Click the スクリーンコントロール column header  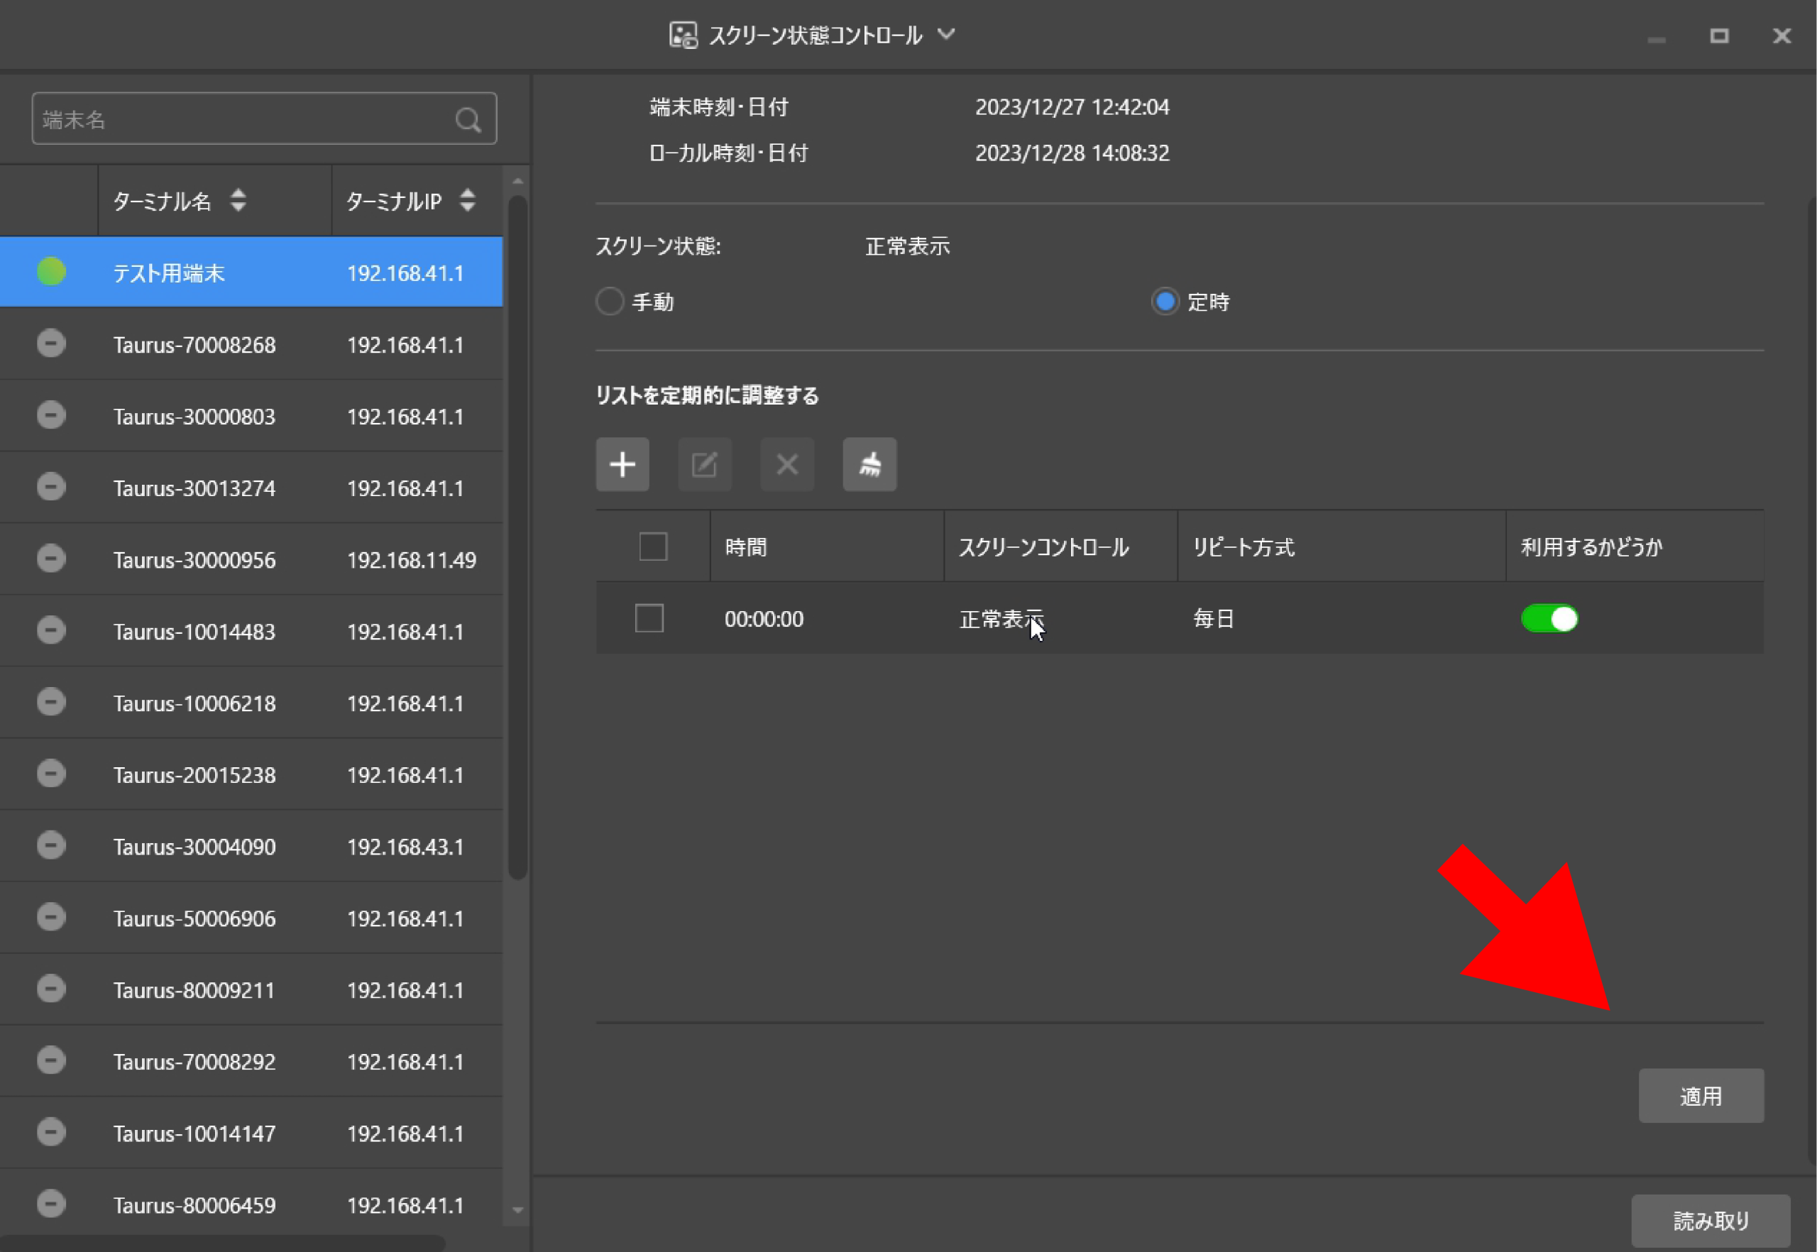coord(1043,547)
